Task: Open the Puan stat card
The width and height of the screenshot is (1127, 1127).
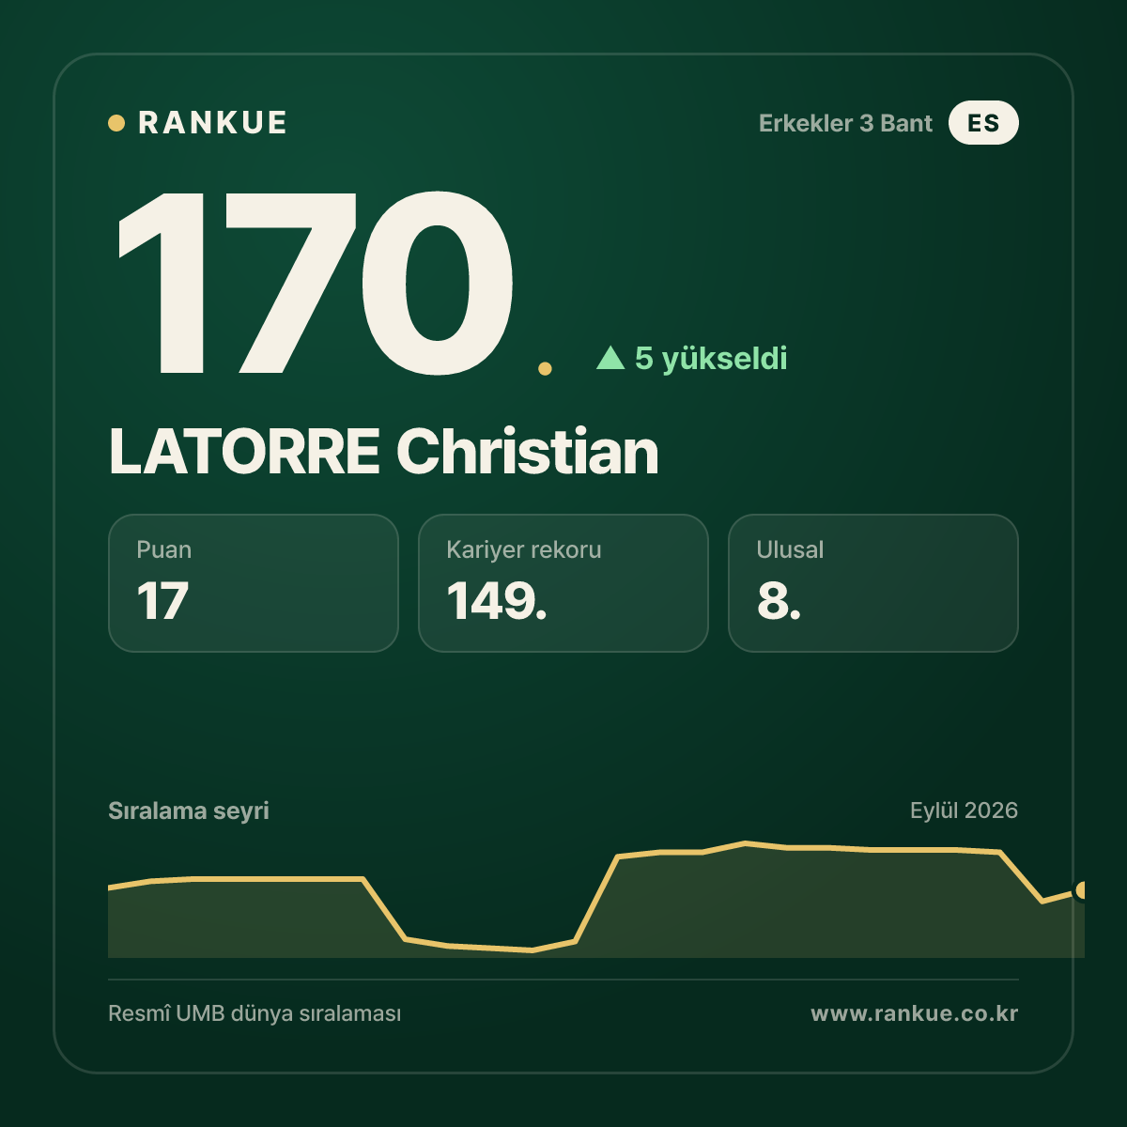Action: pos(254,583)
